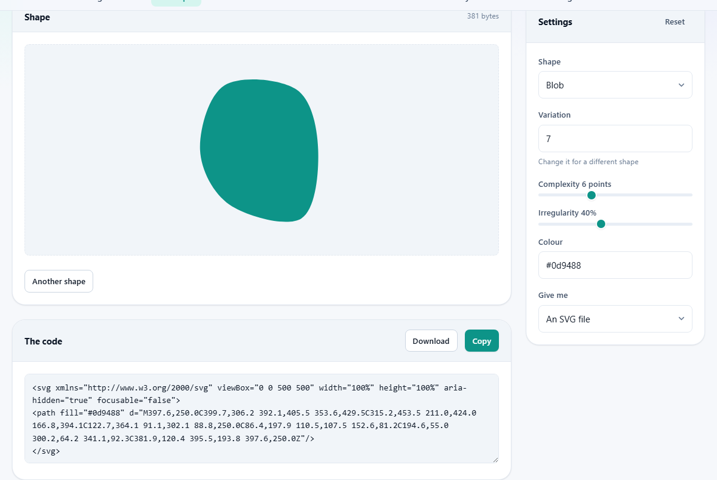The image size is (717, 480).
Task: Click the heading The code
Action: click(43, 341)
